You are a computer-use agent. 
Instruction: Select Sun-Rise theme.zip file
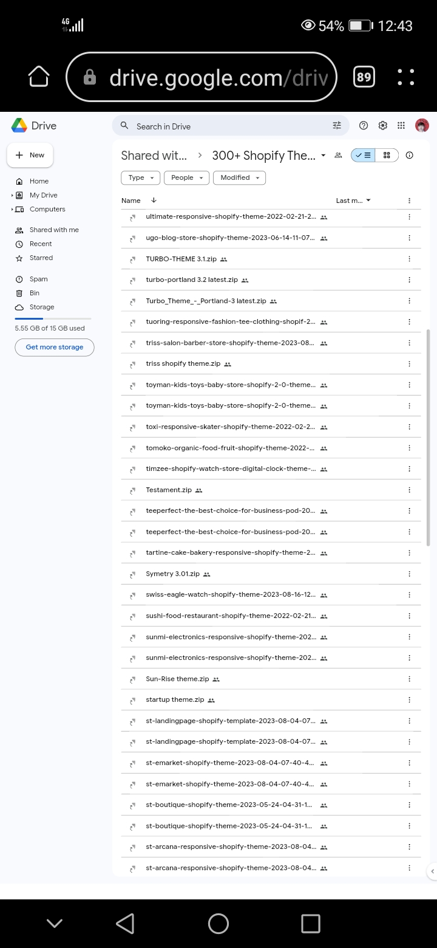click(x=271, y=679)
